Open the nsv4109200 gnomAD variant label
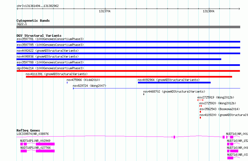This screenshot has width=248, height=161. pos(224,115)
